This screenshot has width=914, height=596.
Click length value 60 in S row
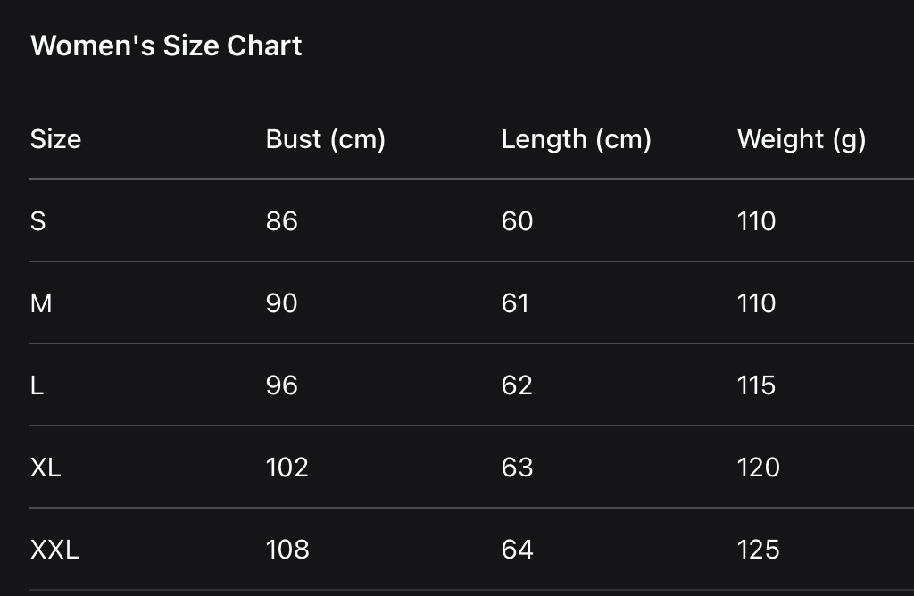pyautogui.click(x=517, y=221)
